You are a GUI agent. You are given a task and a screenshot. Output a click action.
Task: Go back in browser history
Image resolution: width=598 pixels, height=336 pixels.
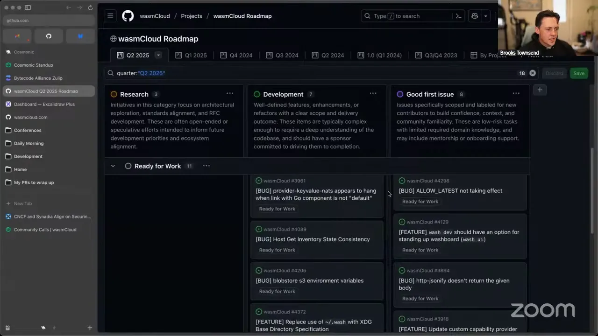click(69, 7)
